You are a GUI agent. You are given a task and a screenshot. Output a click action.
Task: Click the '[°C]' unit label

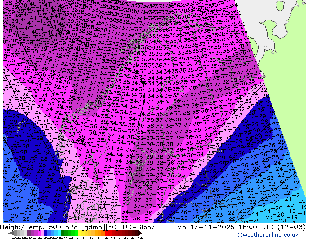(x=113, y=227)
